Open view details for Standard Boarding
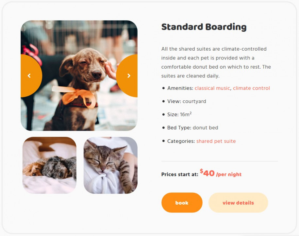This screenshot has width=299, height=236. 238,203
